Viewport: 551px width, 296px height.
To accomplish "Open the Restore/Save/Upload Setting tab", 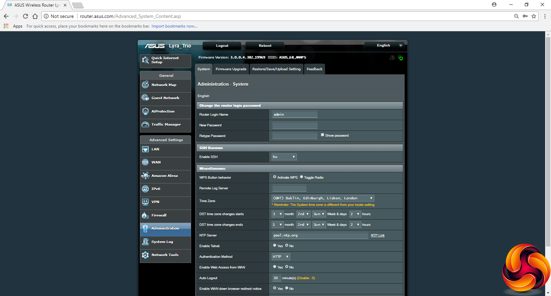I will 276,69.
